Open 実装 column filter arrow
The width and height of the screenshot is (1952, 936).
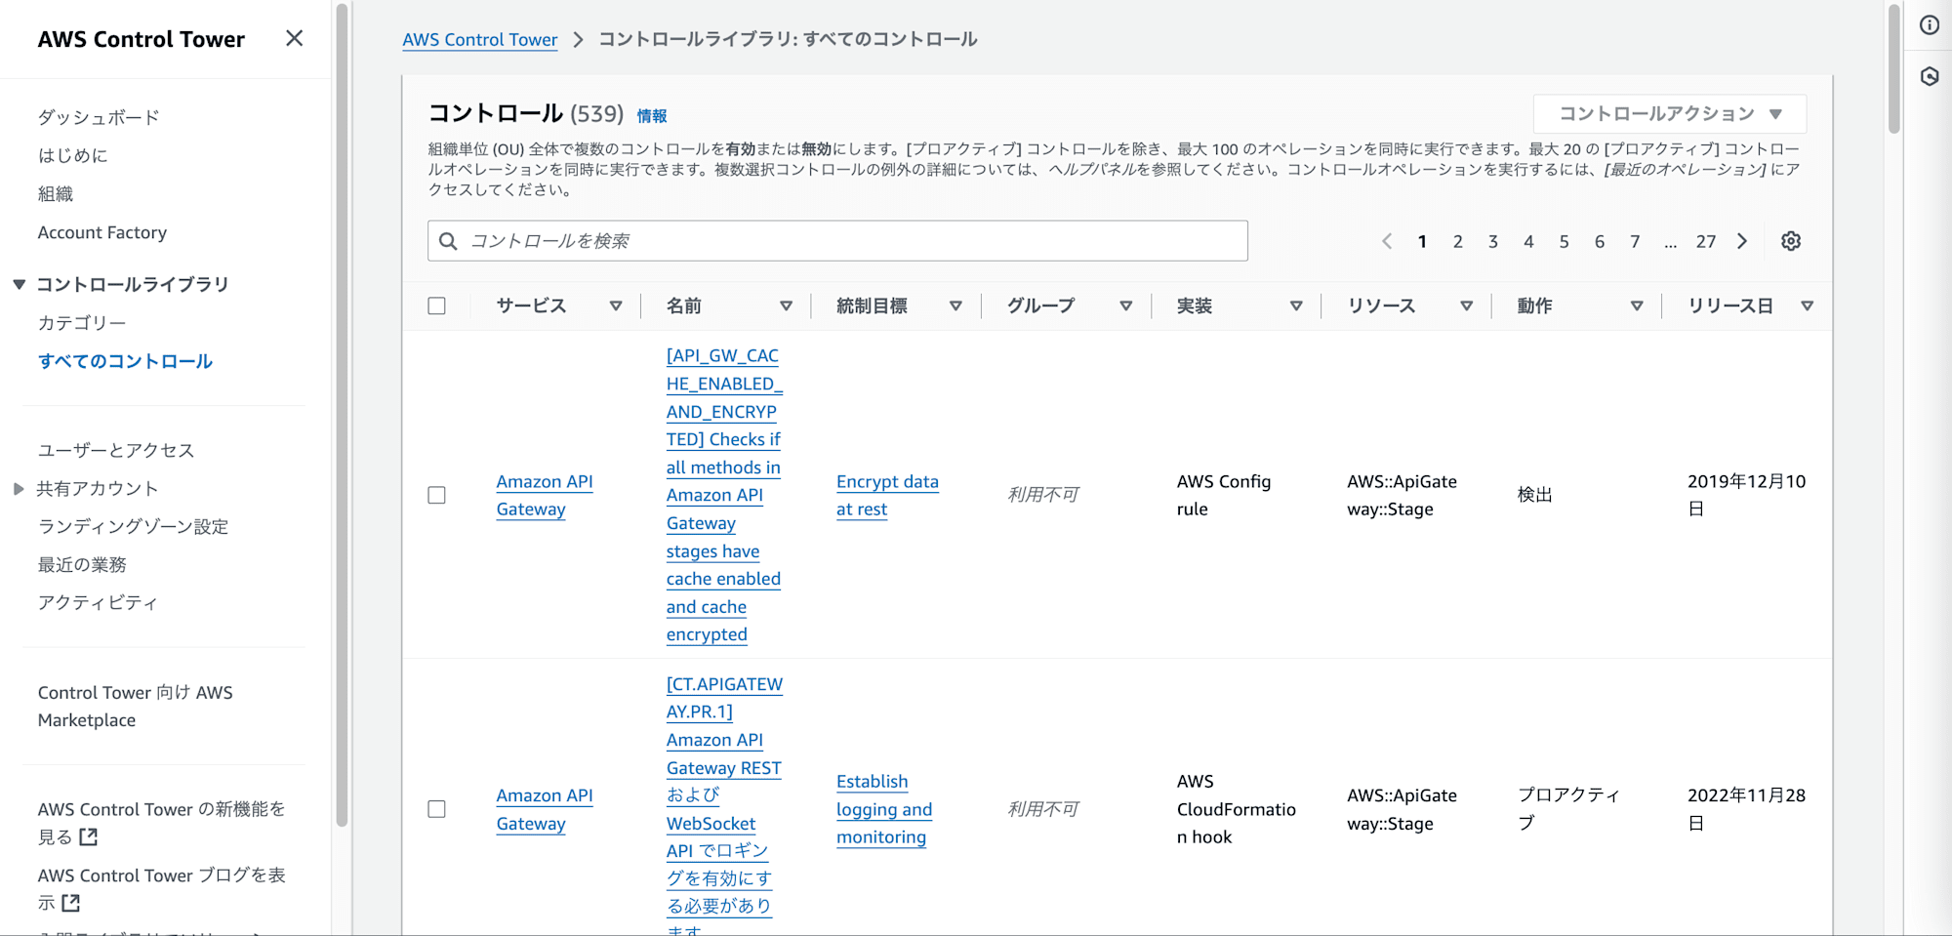tap(1296, 305)
